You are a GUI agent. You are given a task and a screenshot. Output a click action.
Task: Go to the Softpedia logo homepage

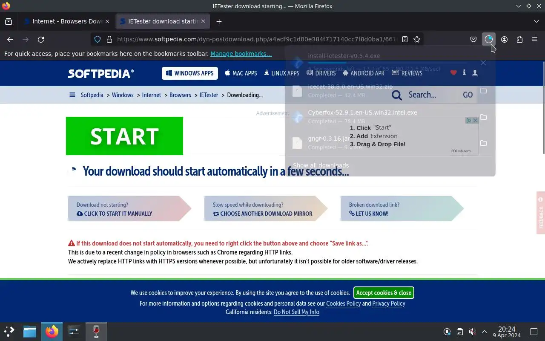pyautogui.click(x=101, y=73)
